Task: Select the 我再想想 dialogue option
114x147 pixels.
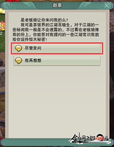Action: point(57,61)
